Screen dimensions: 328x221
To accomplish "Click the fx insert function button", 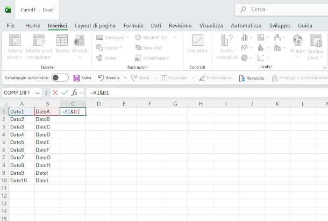I will 74,92.
